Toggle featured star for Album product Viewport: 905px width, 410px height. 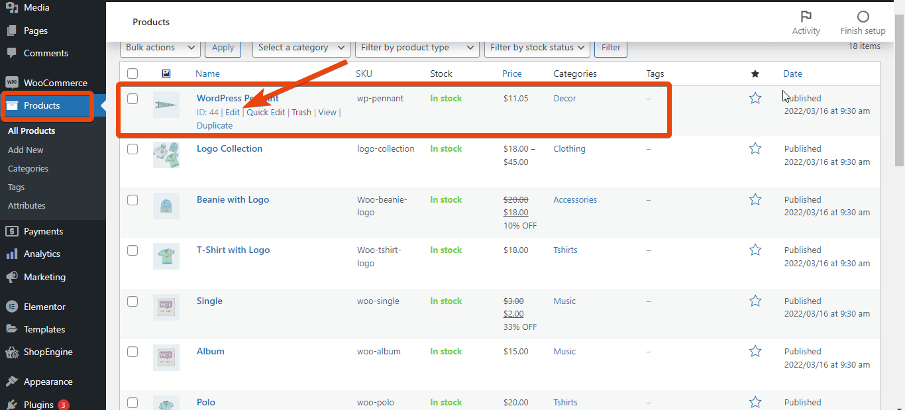(755, 351)
